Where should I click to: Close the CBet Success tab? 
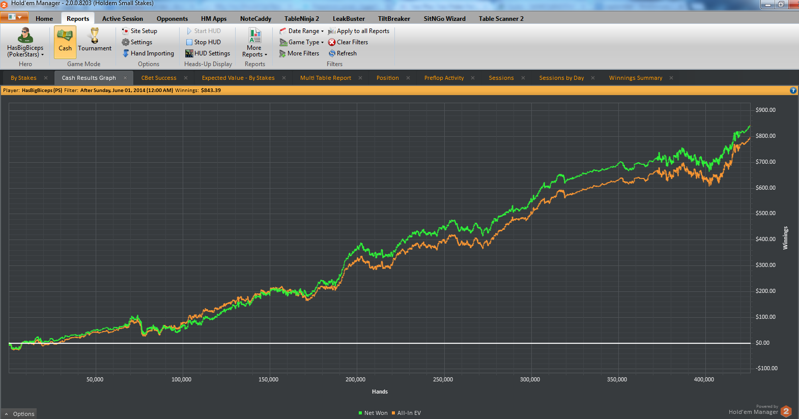pyautogui.click(x=186, y=78)
